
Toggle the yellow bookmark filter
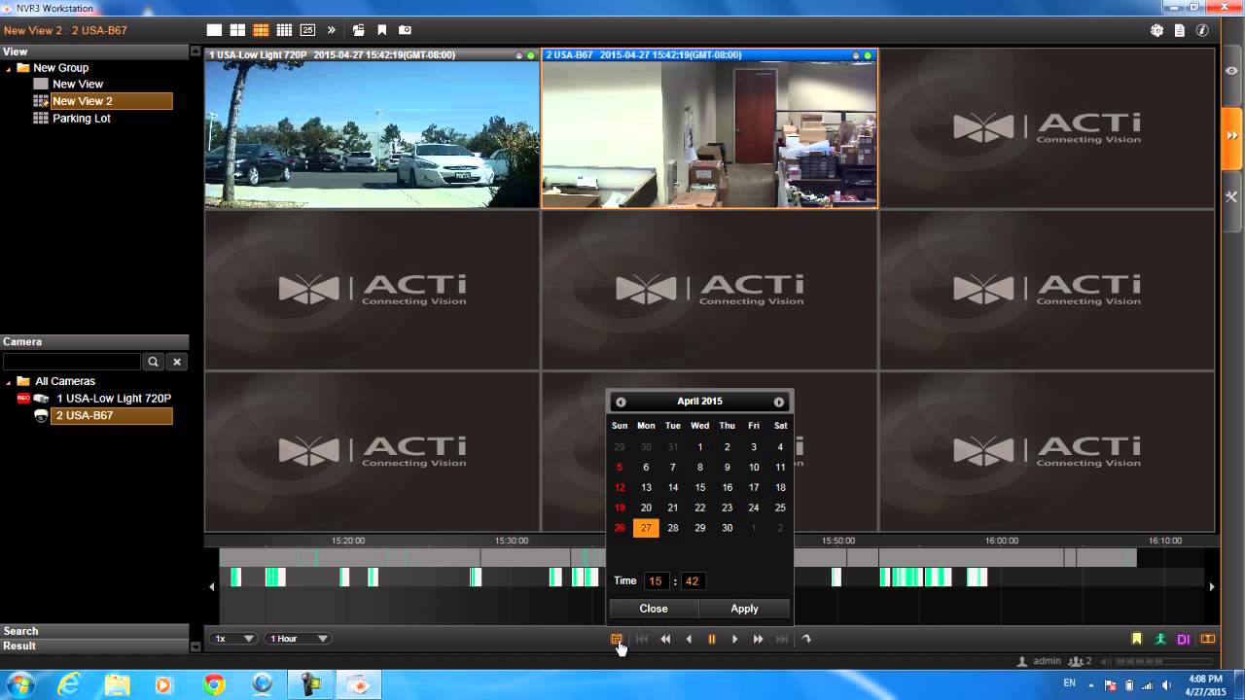coord(1136,639)
